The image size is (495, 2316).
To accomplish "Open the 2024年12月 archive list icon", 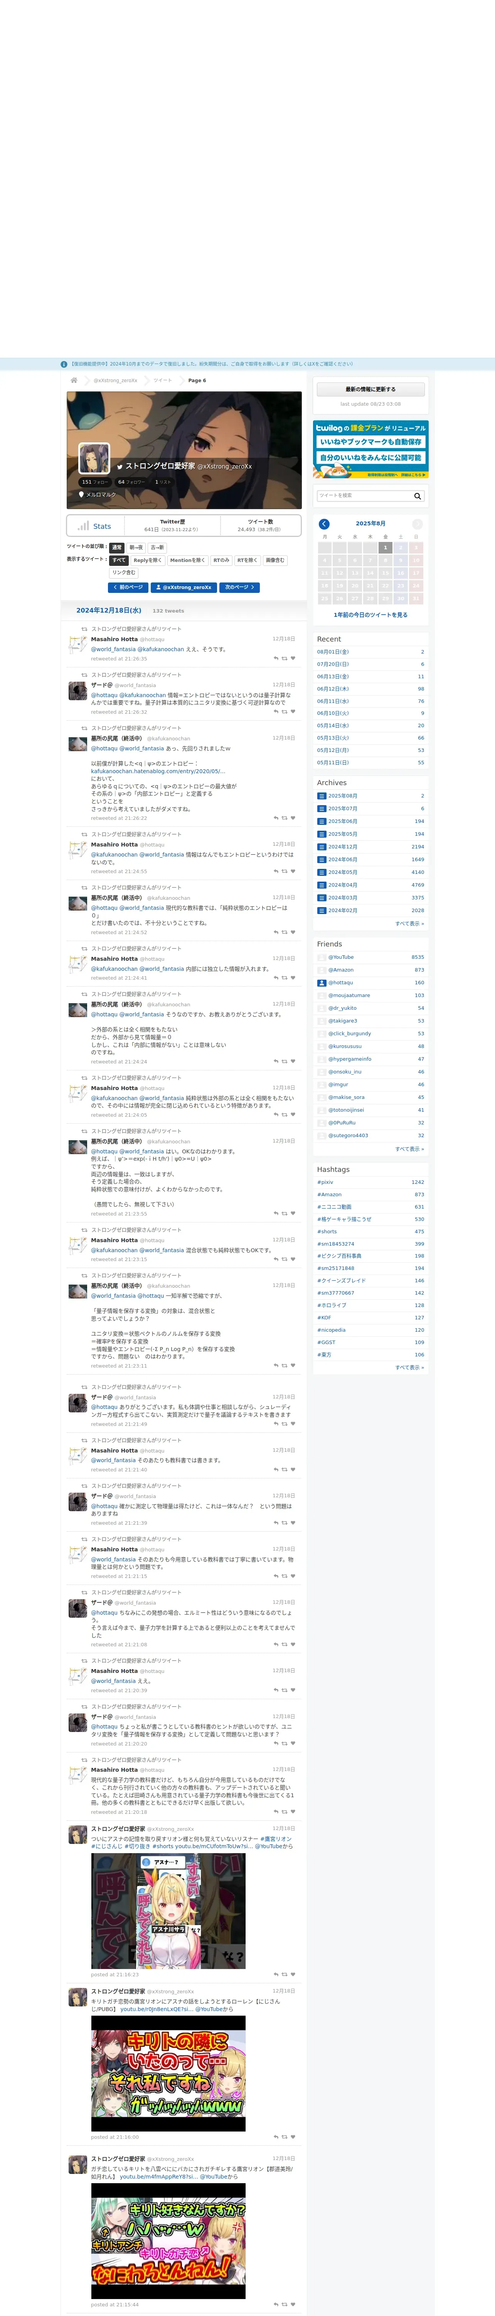I will pos(322,847).
